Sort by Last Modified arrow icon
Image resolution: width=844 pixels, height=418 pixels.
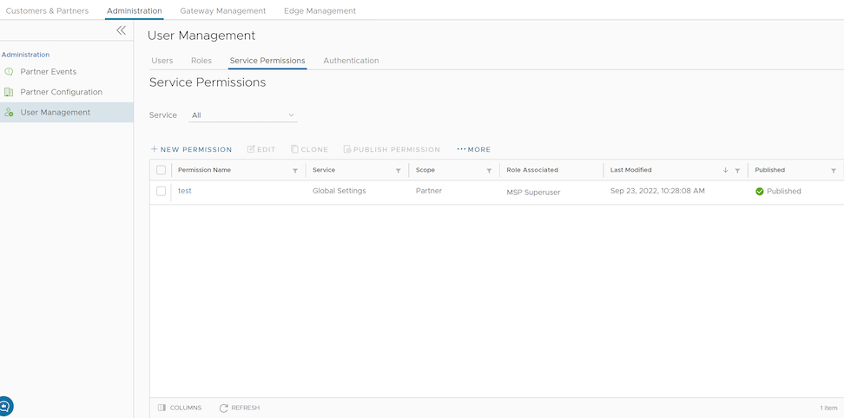725,171
